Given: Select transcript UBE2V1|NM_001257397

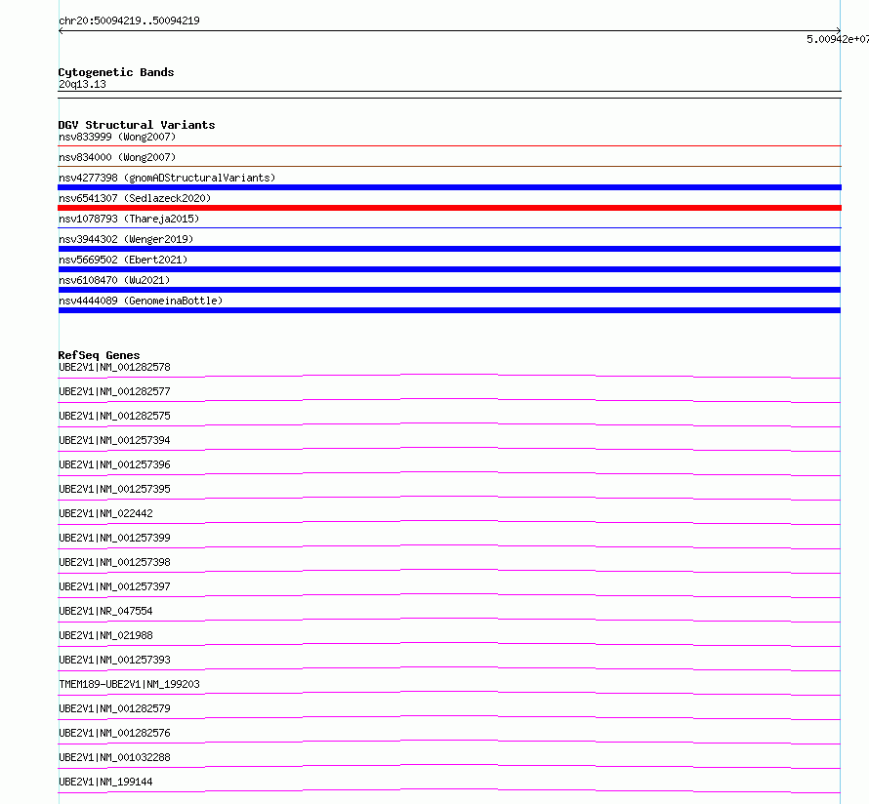Looking at the screenshot, I should (x=114, y=586).
